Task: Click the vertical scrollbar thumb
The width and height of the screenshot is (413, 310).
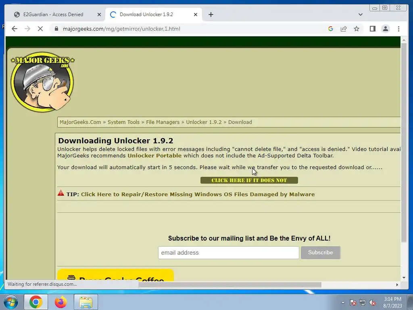Action: [404, 142]
